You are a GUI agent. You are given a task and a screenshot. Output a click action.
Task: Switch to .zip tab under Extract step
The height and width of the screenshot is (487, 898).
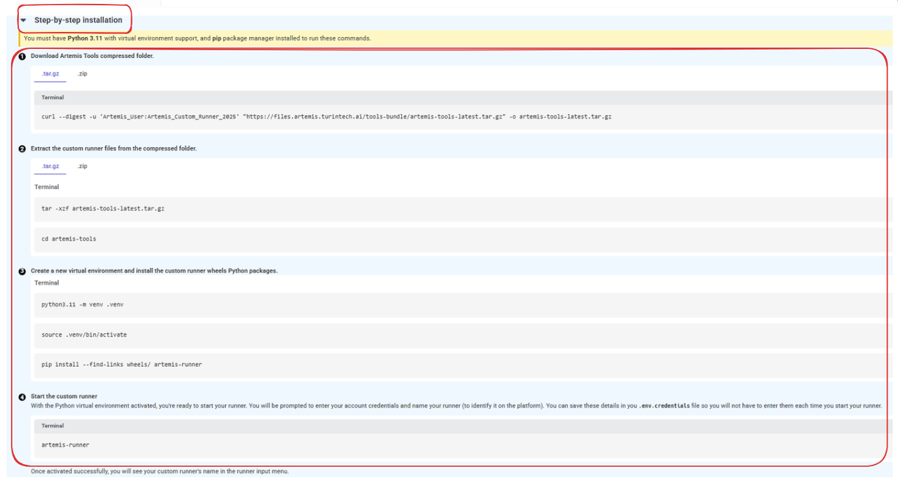pyautogui.click(x=82, y=166)
